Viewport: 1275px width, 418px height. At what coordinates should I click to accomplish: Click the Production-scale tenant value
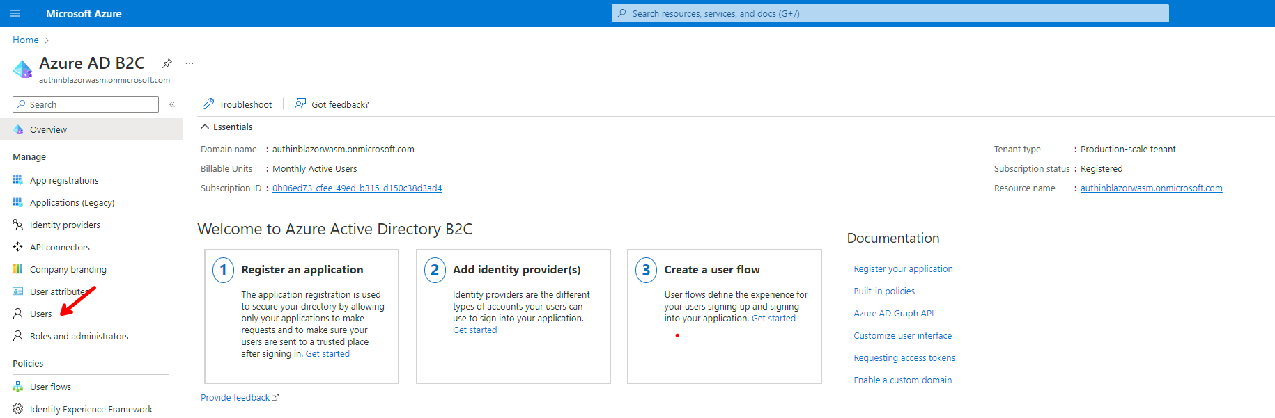click(x=1128, y=149)
